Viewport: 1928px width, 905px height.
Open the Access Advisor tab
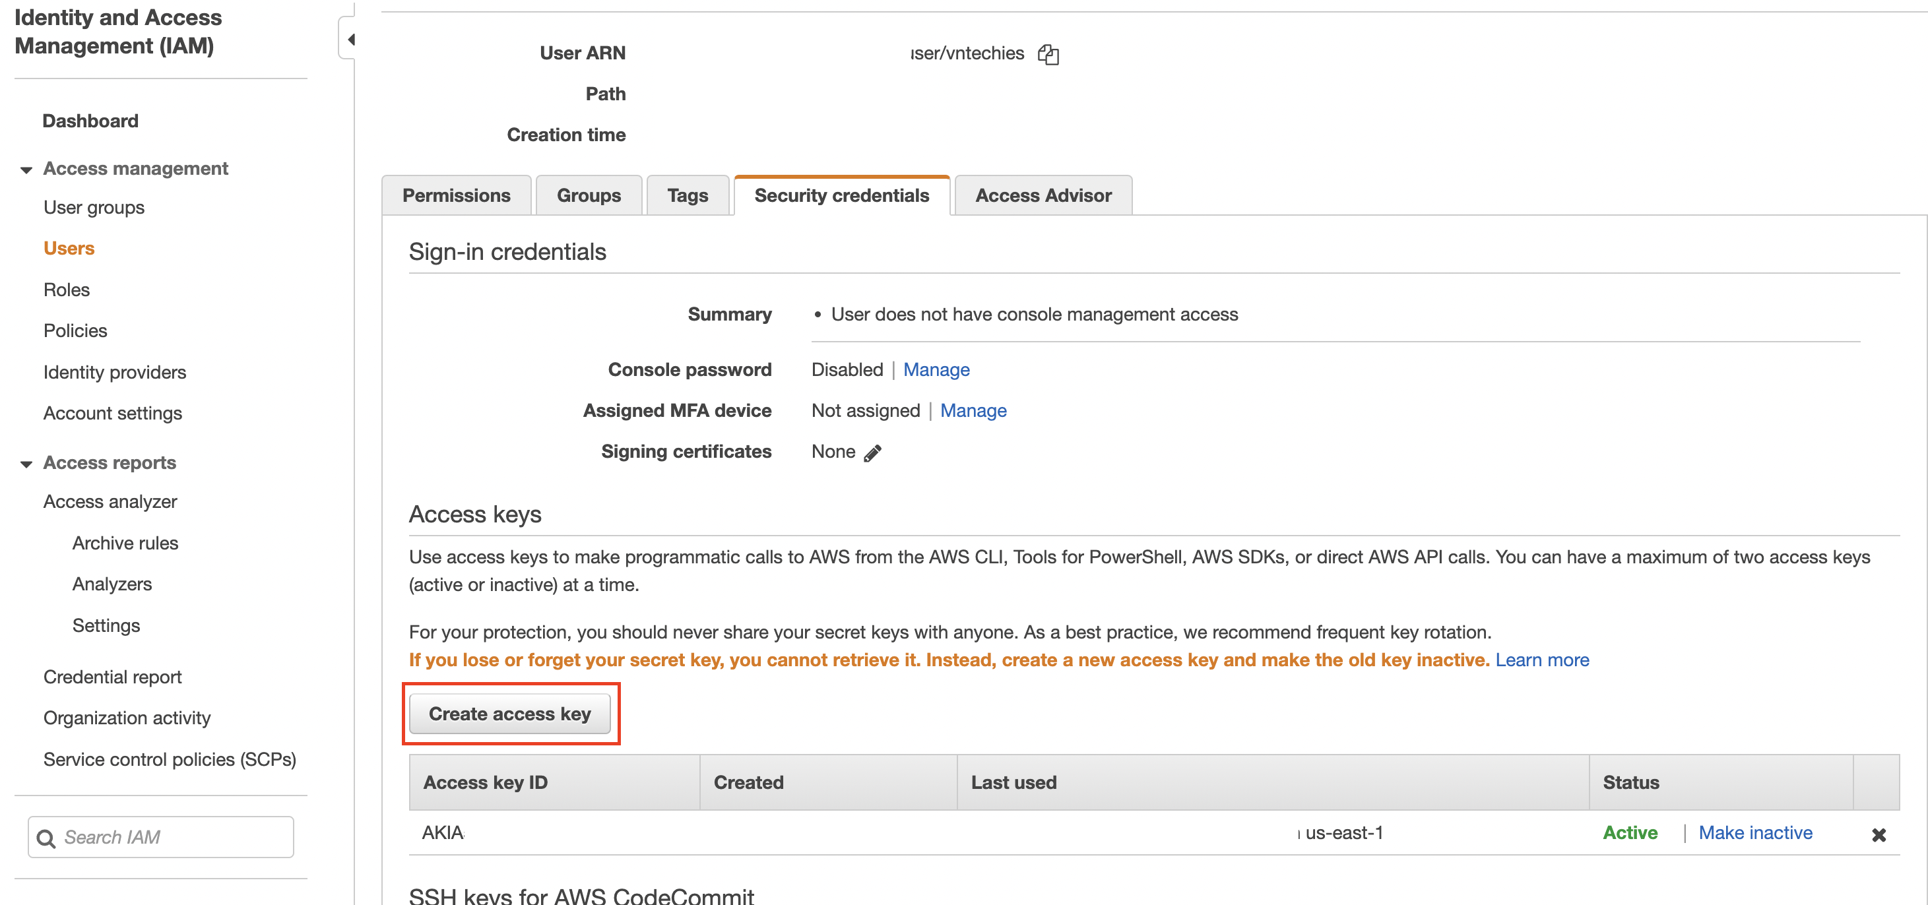(1043, 195)
